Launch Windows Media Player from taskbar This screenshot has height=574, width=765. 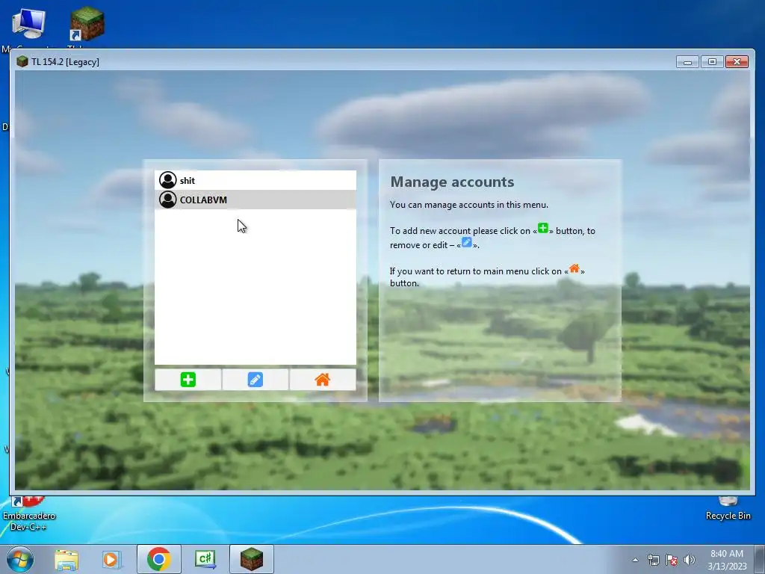click(111, 559)
